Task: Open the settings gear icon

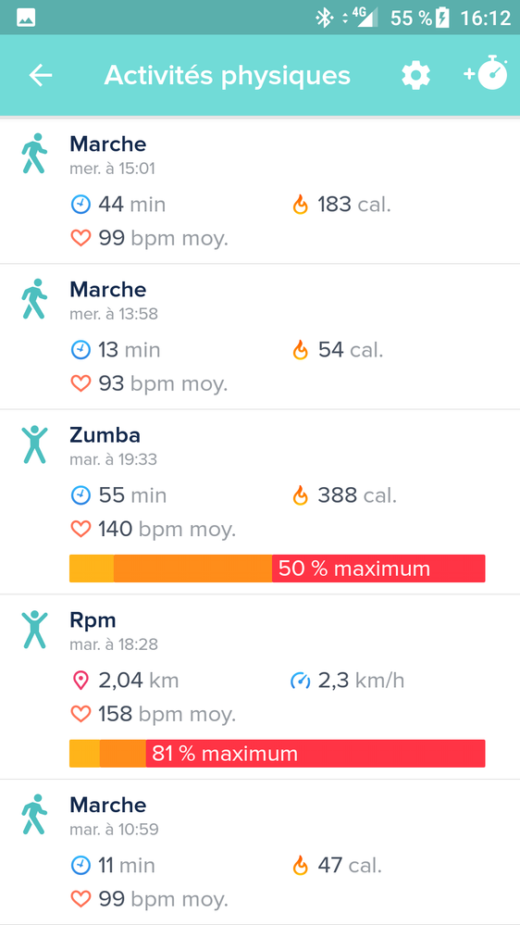Action: [415, 76]
